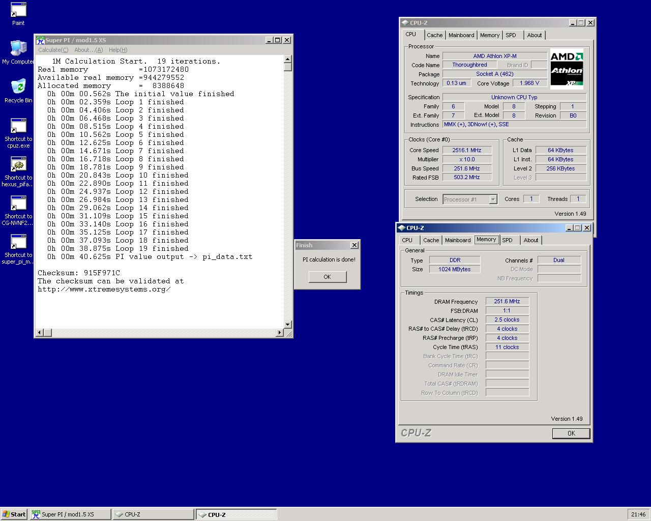Switch to About tab in lower CPU-Z
This screenshot has width=651, height=521.
point(530,240)
